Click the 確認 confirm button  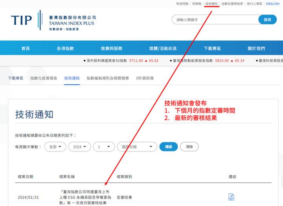(169, 147)
